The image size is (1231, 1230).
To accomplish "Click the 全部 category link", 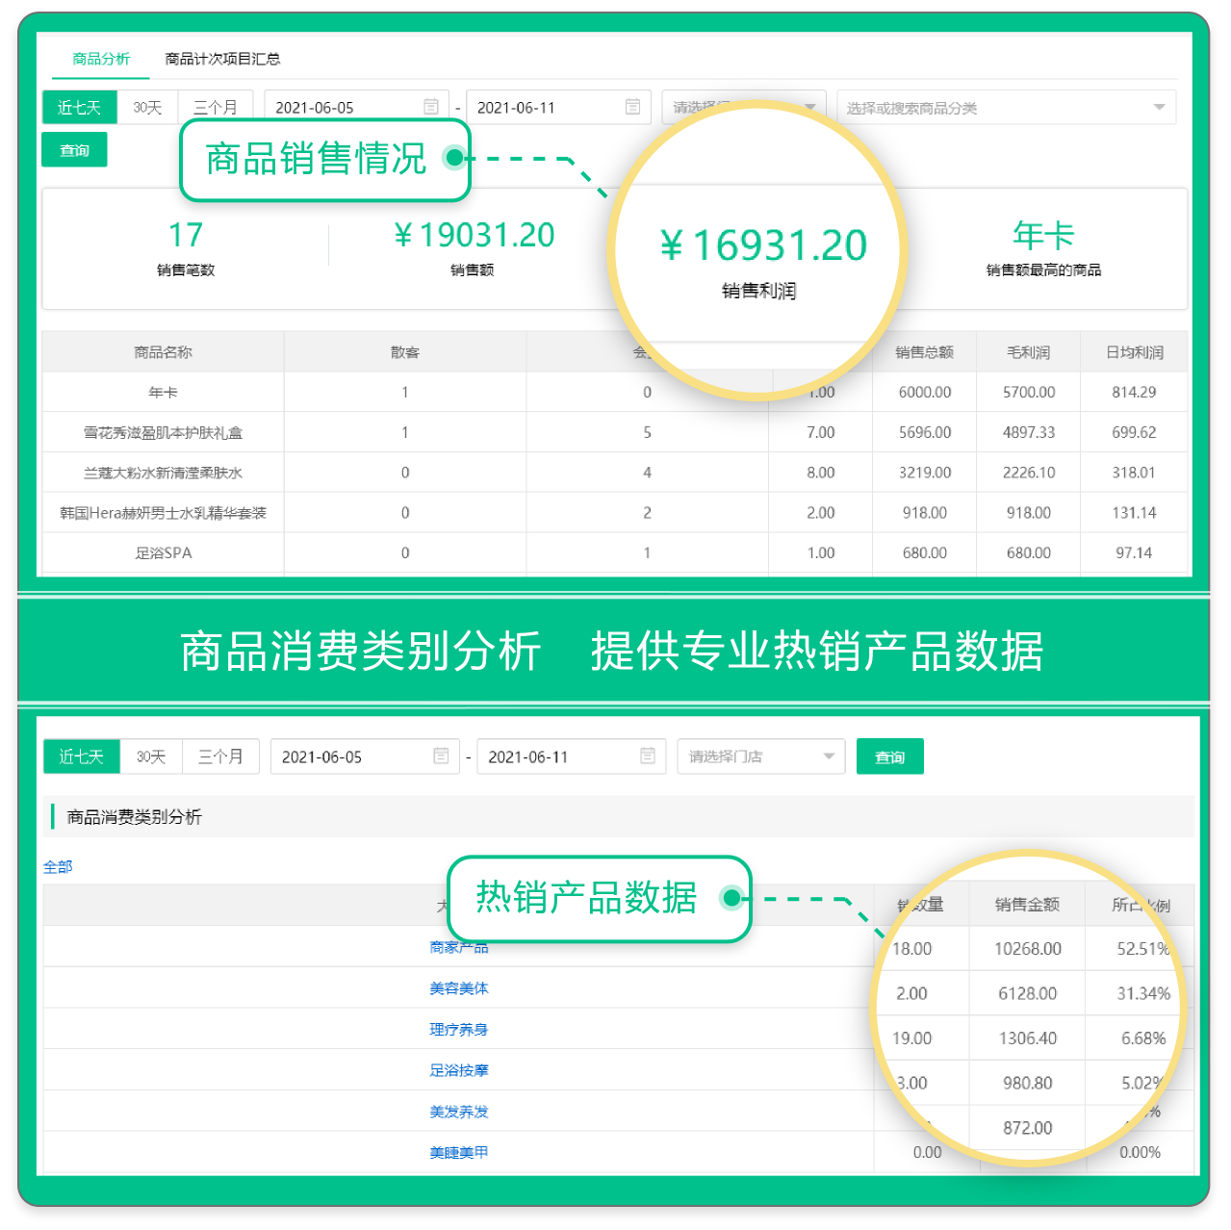I will point(58,867).
